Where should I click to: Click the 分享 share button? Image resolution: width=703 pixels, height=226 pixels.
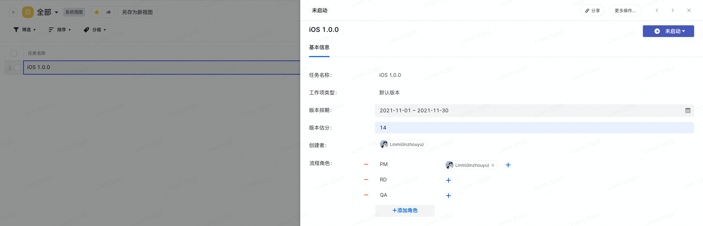[x=592, y=11]
